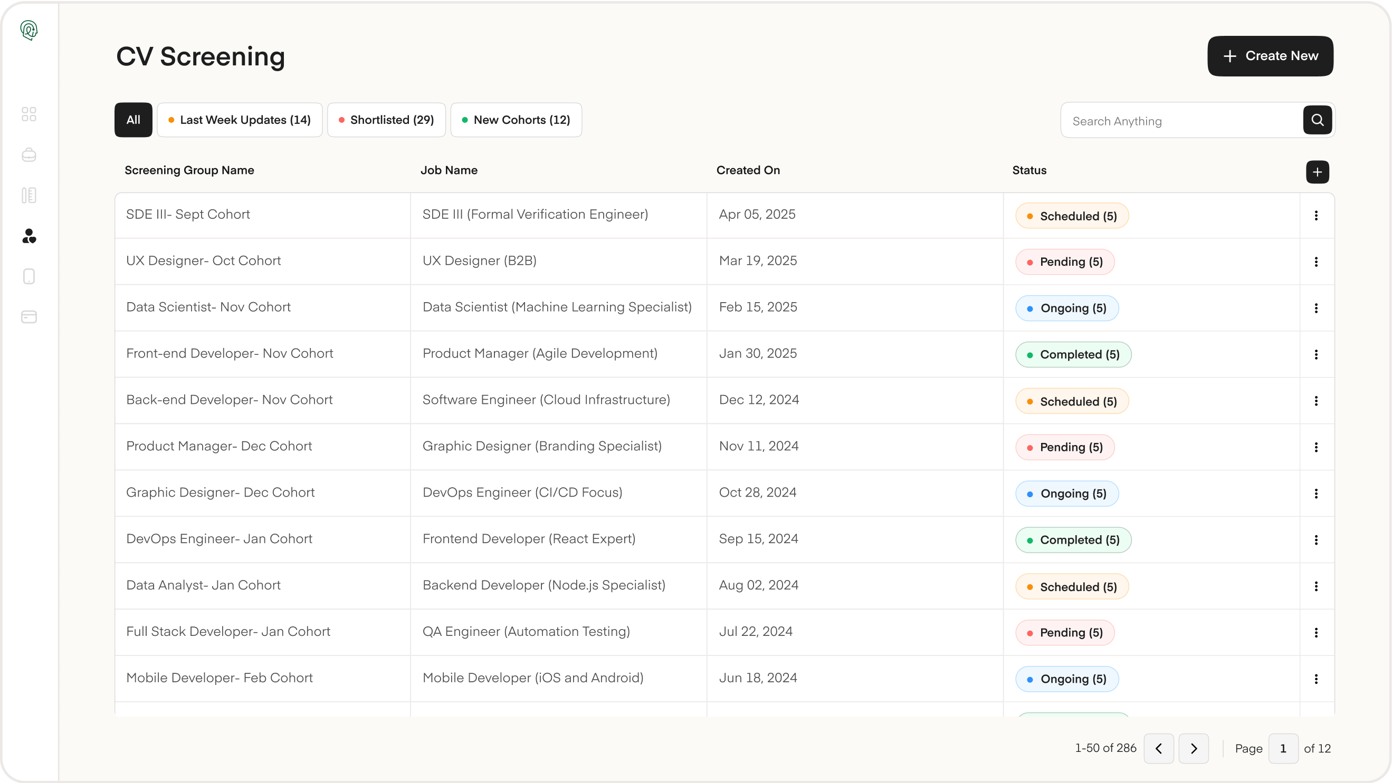Sort by Job Name column header
Viewport: 1392px width, 783px height.
tap(449, 170)
